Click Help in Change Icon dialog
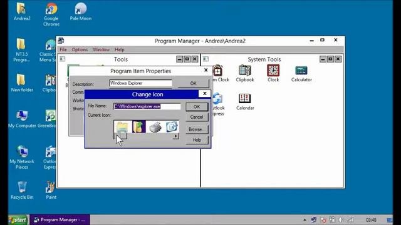401x225 pixels. [x=197, y=140]
